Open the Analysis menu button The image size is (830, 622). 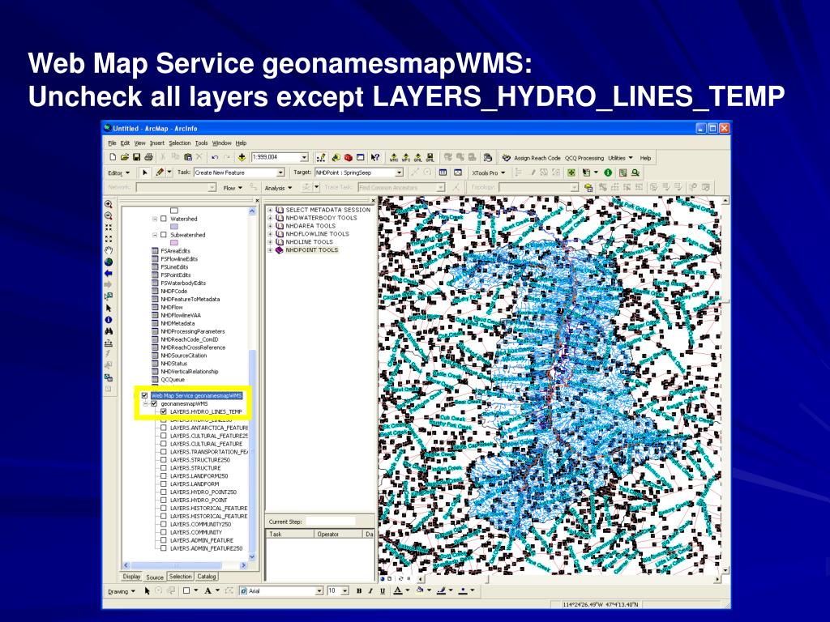pos(278,188)
